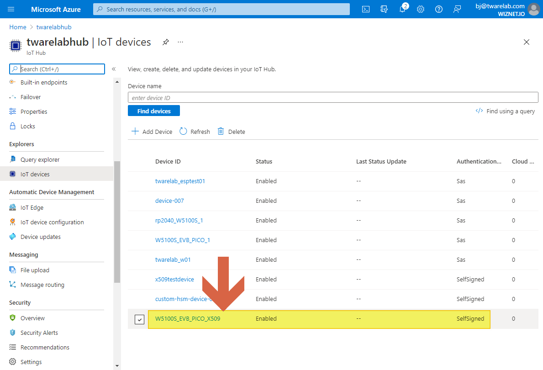This screenshot has width=543, height=370.
Task: Open Message routing in sidebar
Action: point(42,285)
